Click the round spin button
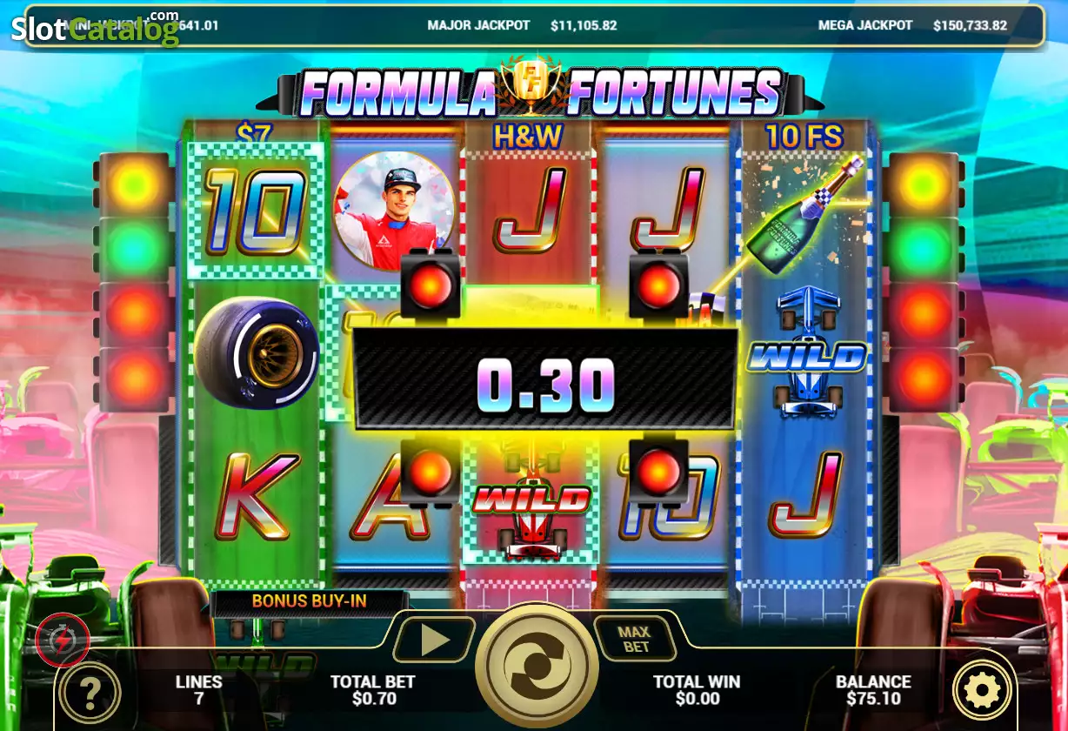 coord(537,666)
